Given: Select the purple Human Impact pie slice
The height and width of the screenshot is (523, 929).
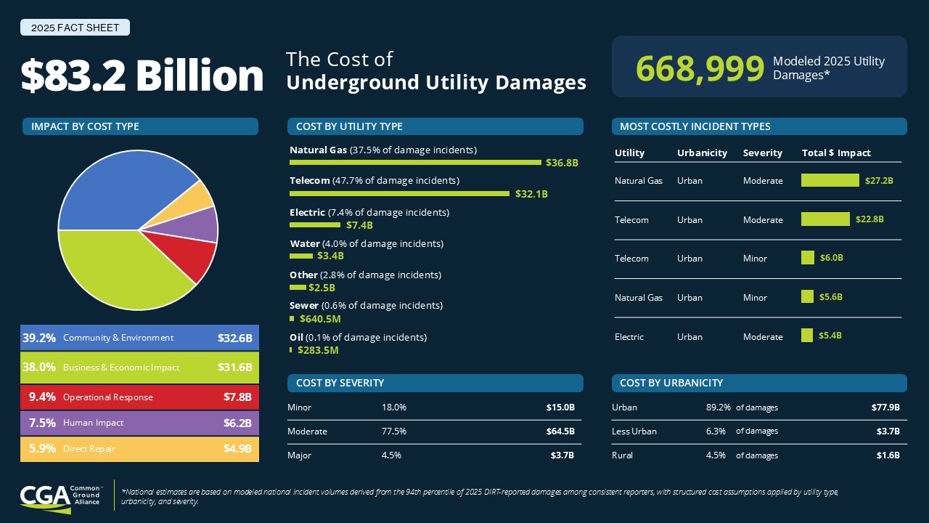Looking at the screenshot, I should tap(196, 225).
